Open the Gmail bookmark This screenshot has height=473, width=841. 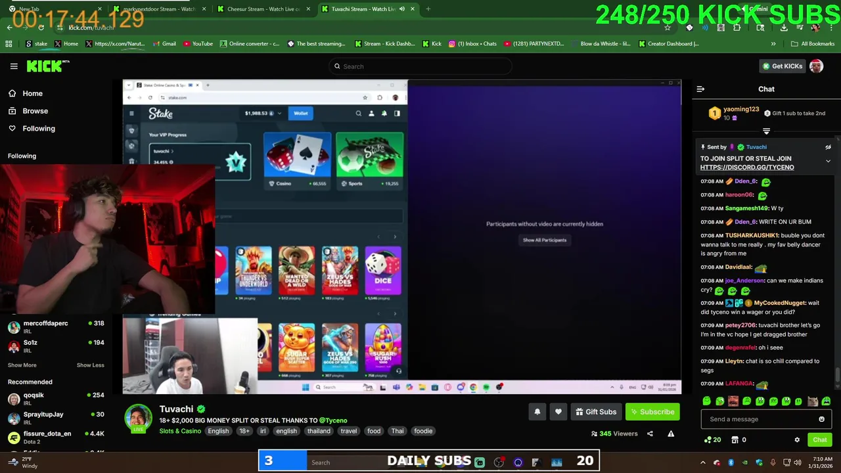point(164,44)
